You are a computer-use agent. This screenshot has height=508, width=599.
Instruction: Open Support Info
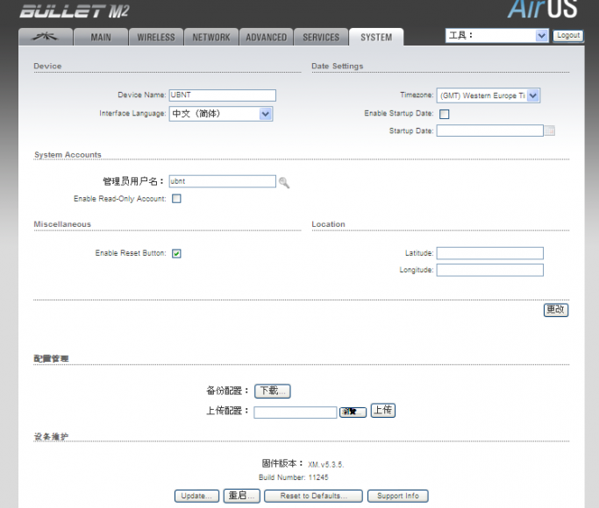click(397, 496)
